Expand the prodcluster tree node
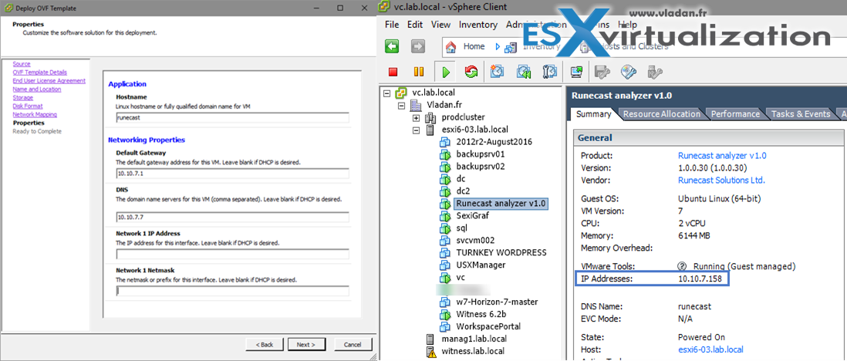Screen dimensions: 847x361 (416, 117)
